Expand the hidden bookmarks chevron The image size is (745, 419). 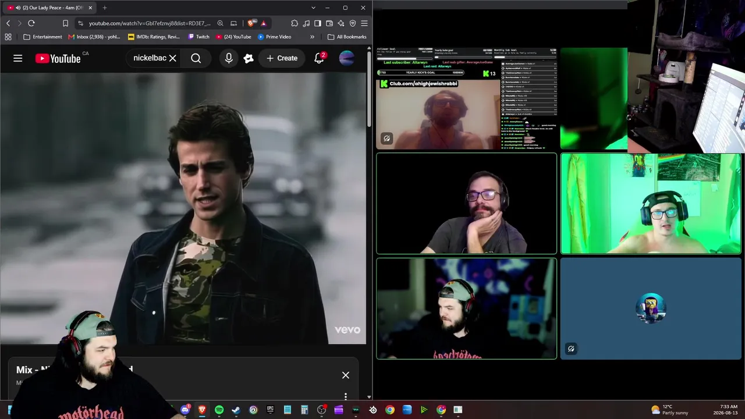(x=312, y=37)
